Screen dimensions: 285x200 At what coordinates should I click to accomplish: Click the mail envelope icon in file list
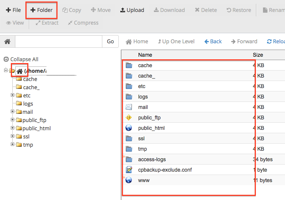pyautogui.click(x=129, y=107)
